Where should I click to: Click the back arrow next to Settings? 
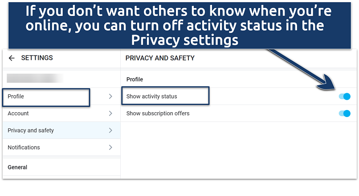coord(12,58)
